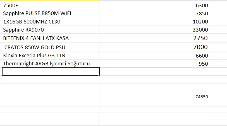Image resolution: width=227 pixels, height=126 pixels.
Task: Click the price cell showing 10200
Action: coord(154,22)
